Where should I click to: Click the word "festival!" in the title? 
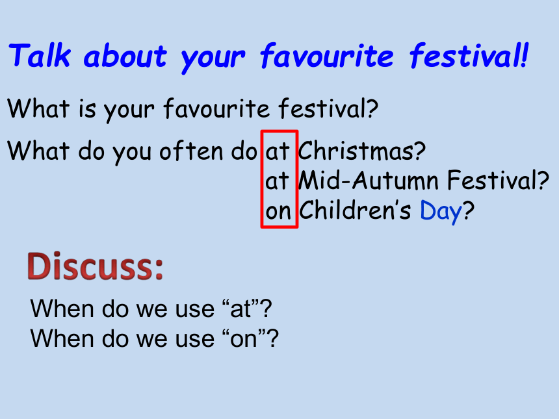(469, 56)
